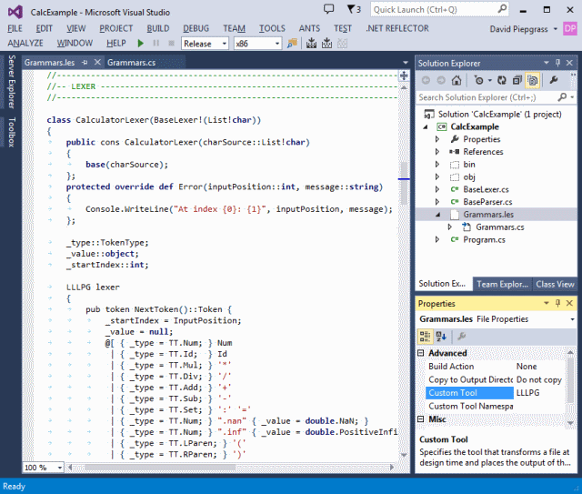Select the CalcExample project node
Viewport: 582px width, 494px height.
click(x=475, y=126)
